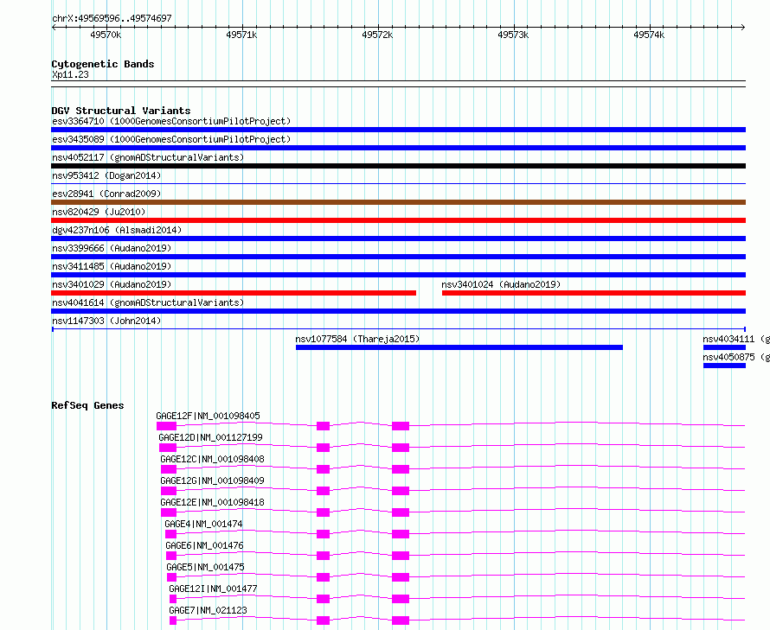Select the GAGE7|NM_021123 gene label
770x630 pixels.
point(209,610)
